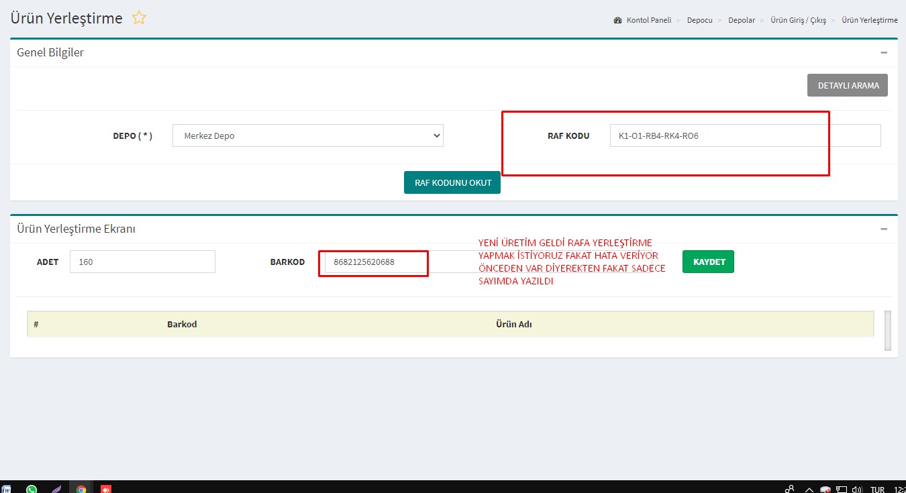This screenshot has height=493, width=906.
Task: Open Microsoft Word from the taskbar
Action: [7, 489]
